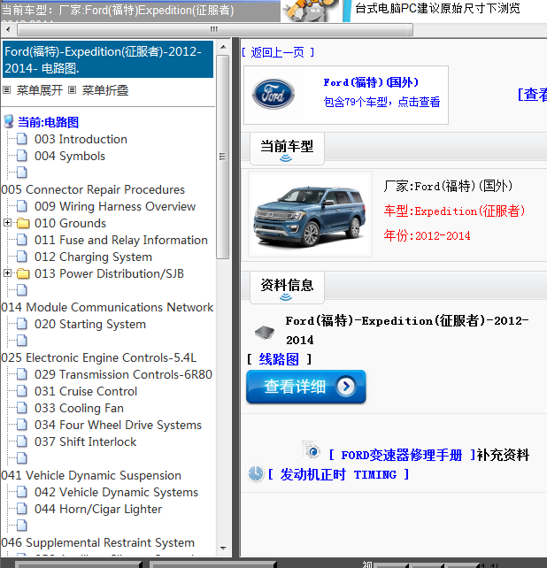547x568 pixels.
Task: Open 033 Cooling Fan entry
Action: 79,408
